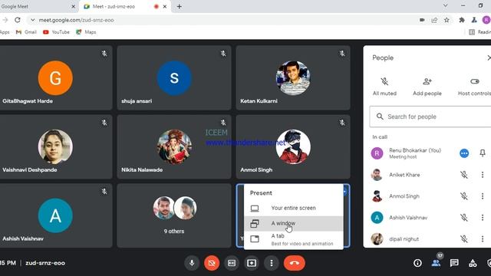This screenshot has width=491, height=276.
Task: Toggle captions button in call bar
Action: coord(232,263)
